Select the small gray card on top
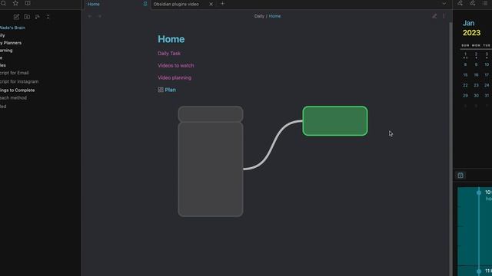This screenshot has width=492, height=276. click(x=211, y=114)
